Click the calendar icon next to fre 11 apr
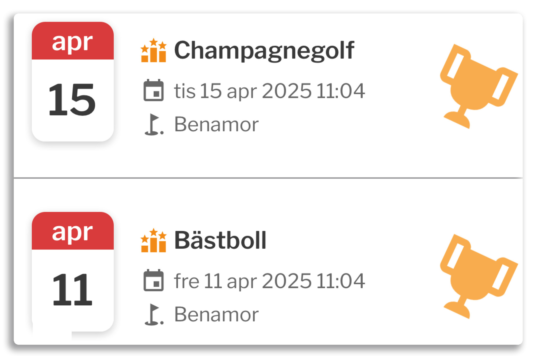Screen dimensions: 535x356 [x=154, y=280]
